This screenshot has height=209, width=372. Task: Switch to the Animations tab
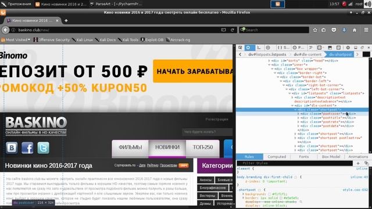coord(358,157)
